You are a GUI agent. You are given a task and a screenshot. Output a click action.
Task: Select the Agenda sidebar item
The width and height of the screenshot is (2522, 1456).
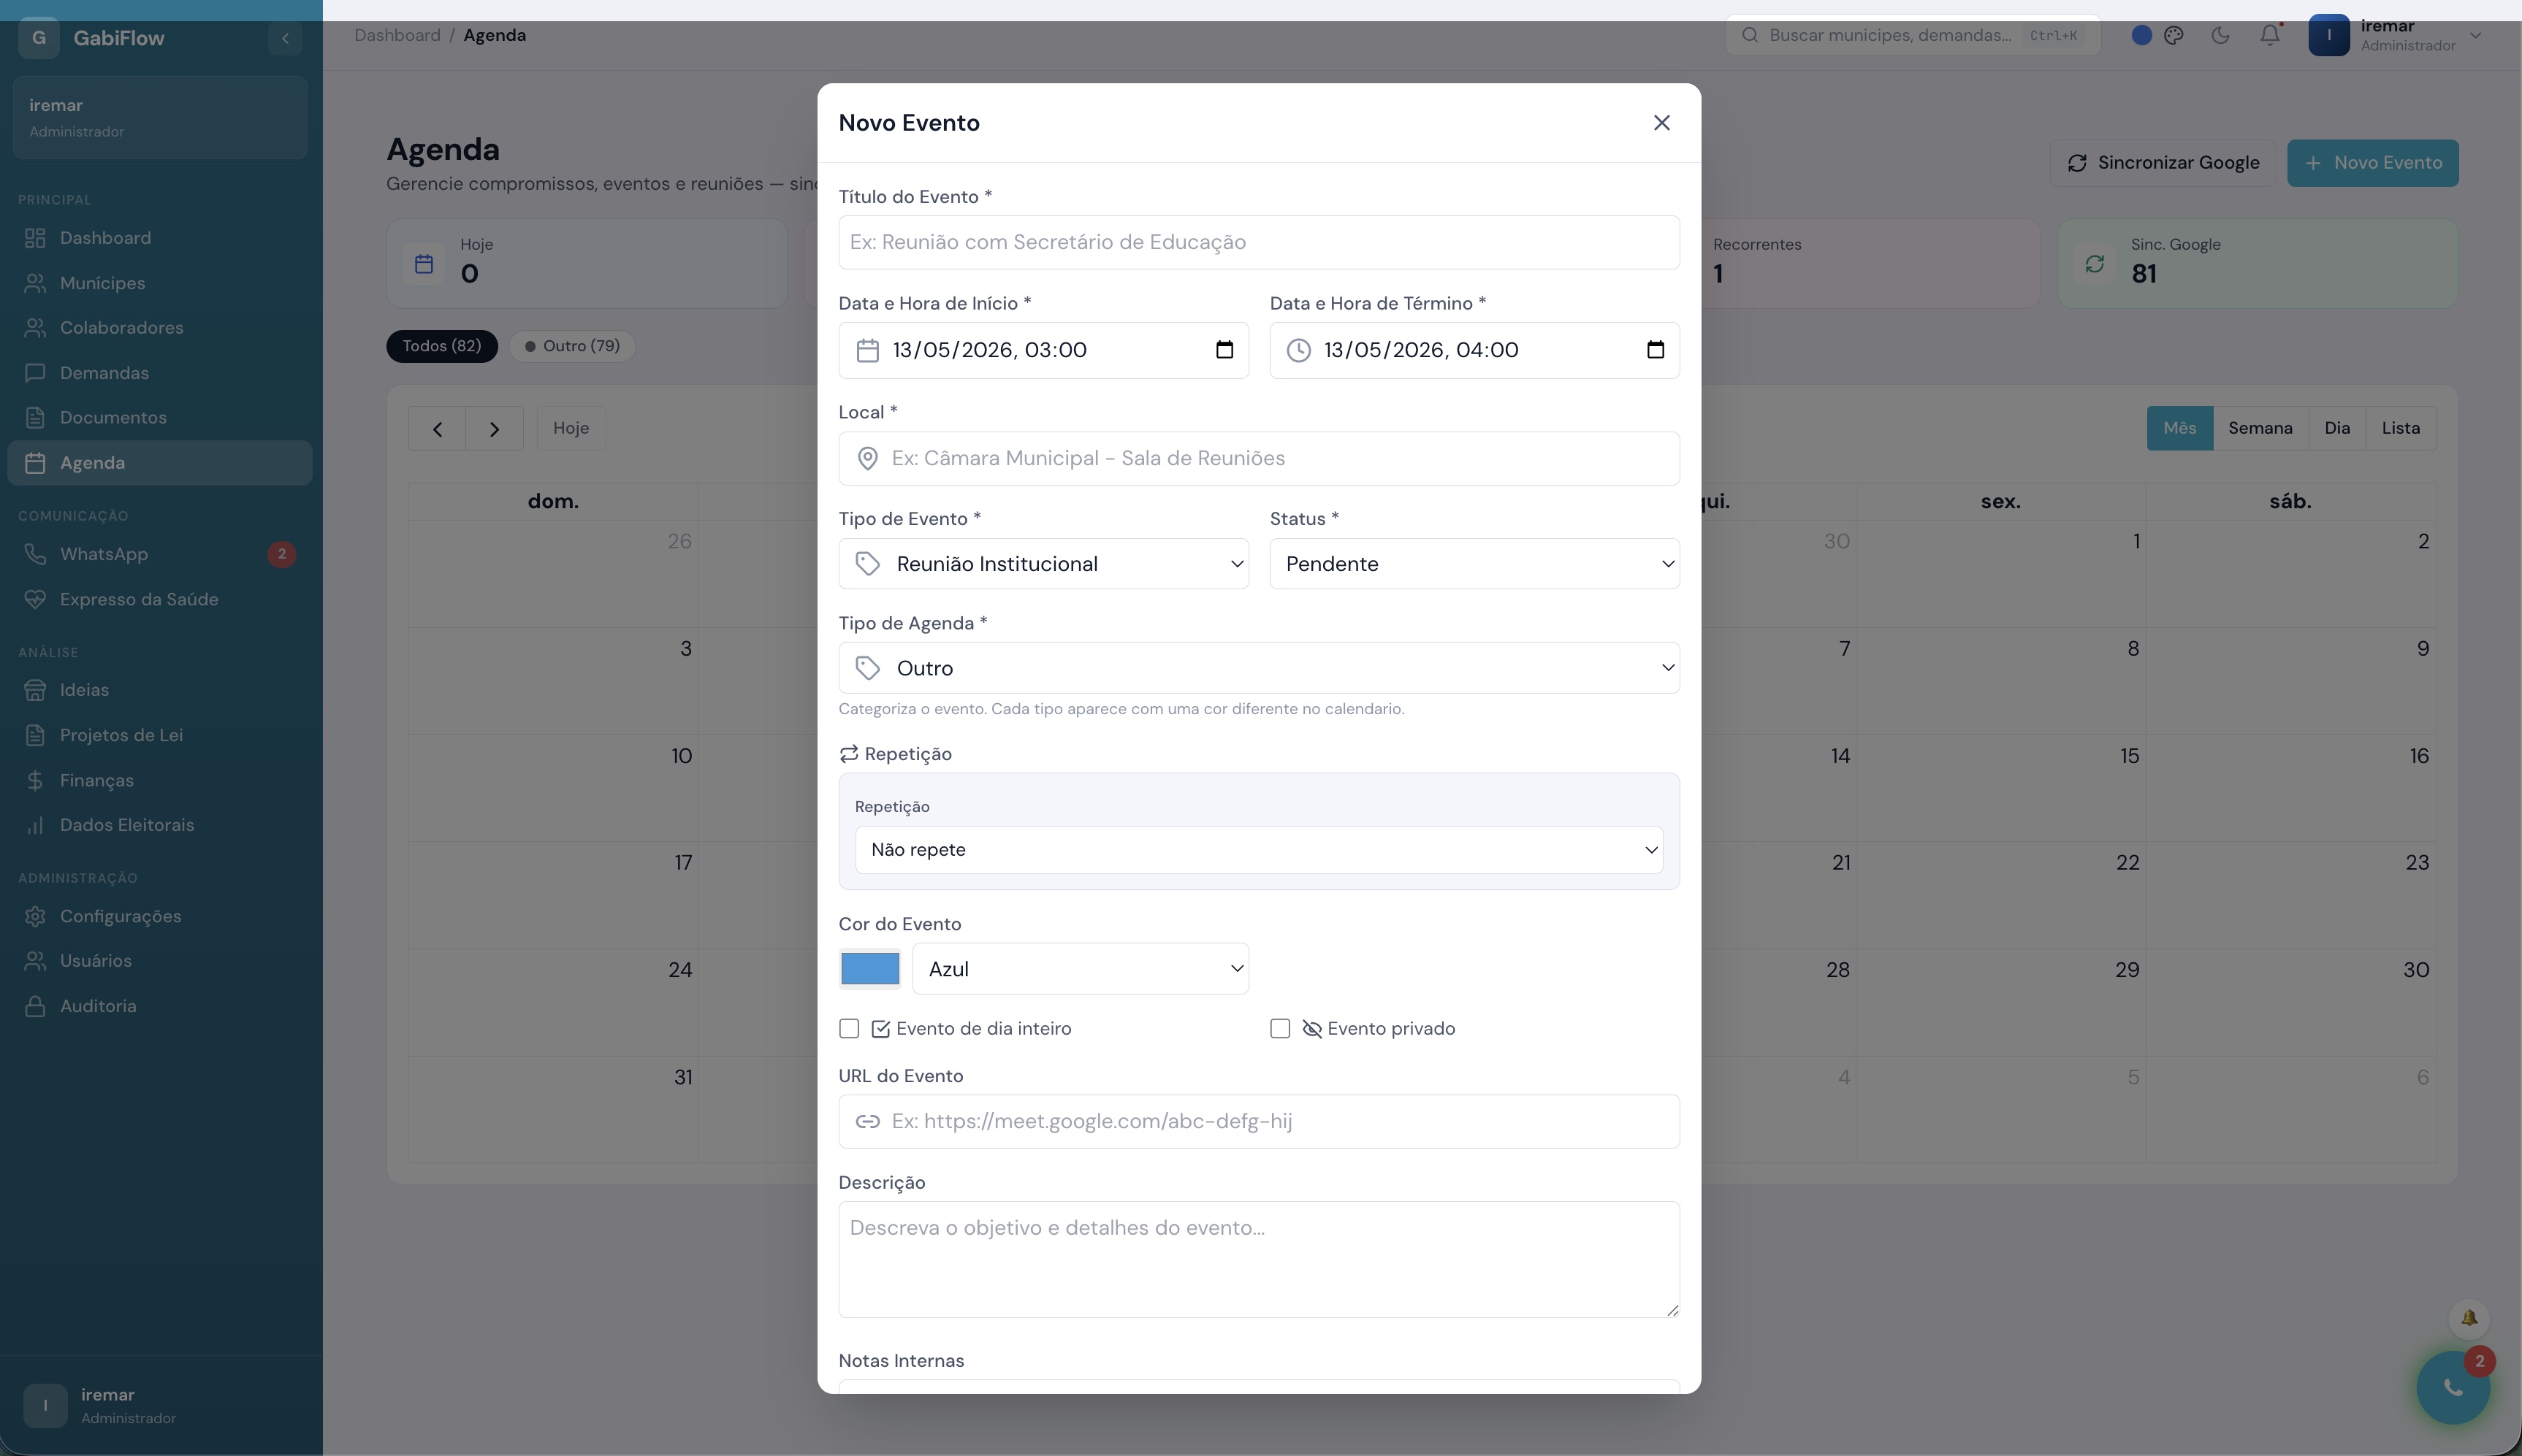160,463
